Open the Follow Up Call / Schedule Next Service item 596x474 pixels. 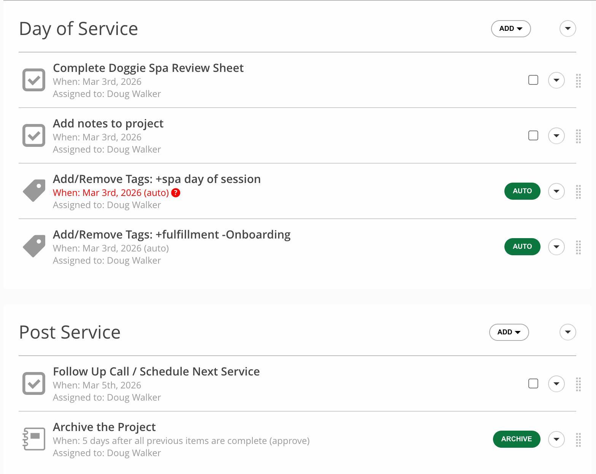156,371
